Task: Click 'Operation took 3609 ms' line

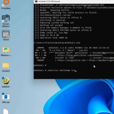Action: [x=51, y=38]
